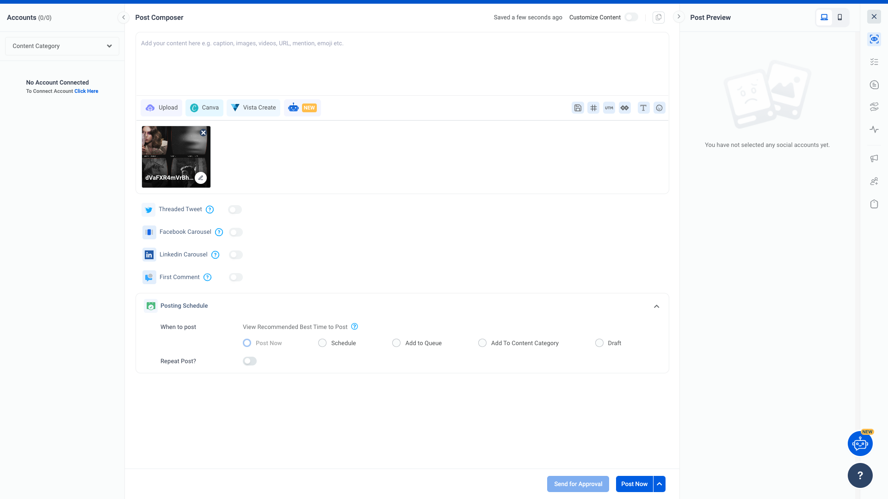Select the UTM parameters tool
The image size is (888, 499).
click(x=609, y=108)
